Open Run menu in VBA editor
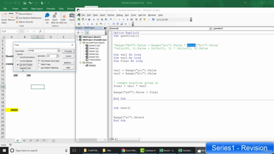 (x=127, y=15)
